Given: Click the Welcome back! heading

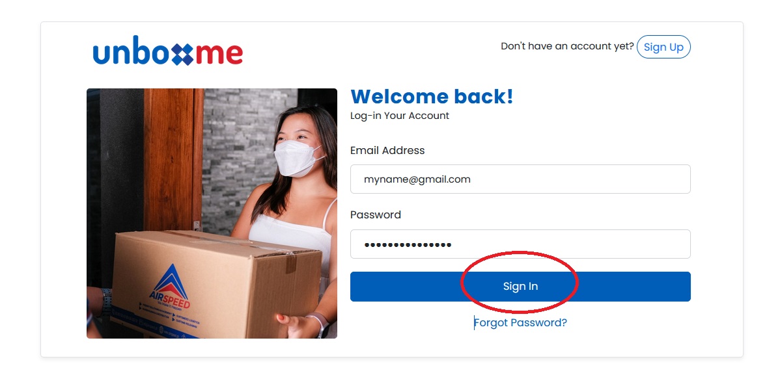Looking at the screenshot, I should 432,96.
